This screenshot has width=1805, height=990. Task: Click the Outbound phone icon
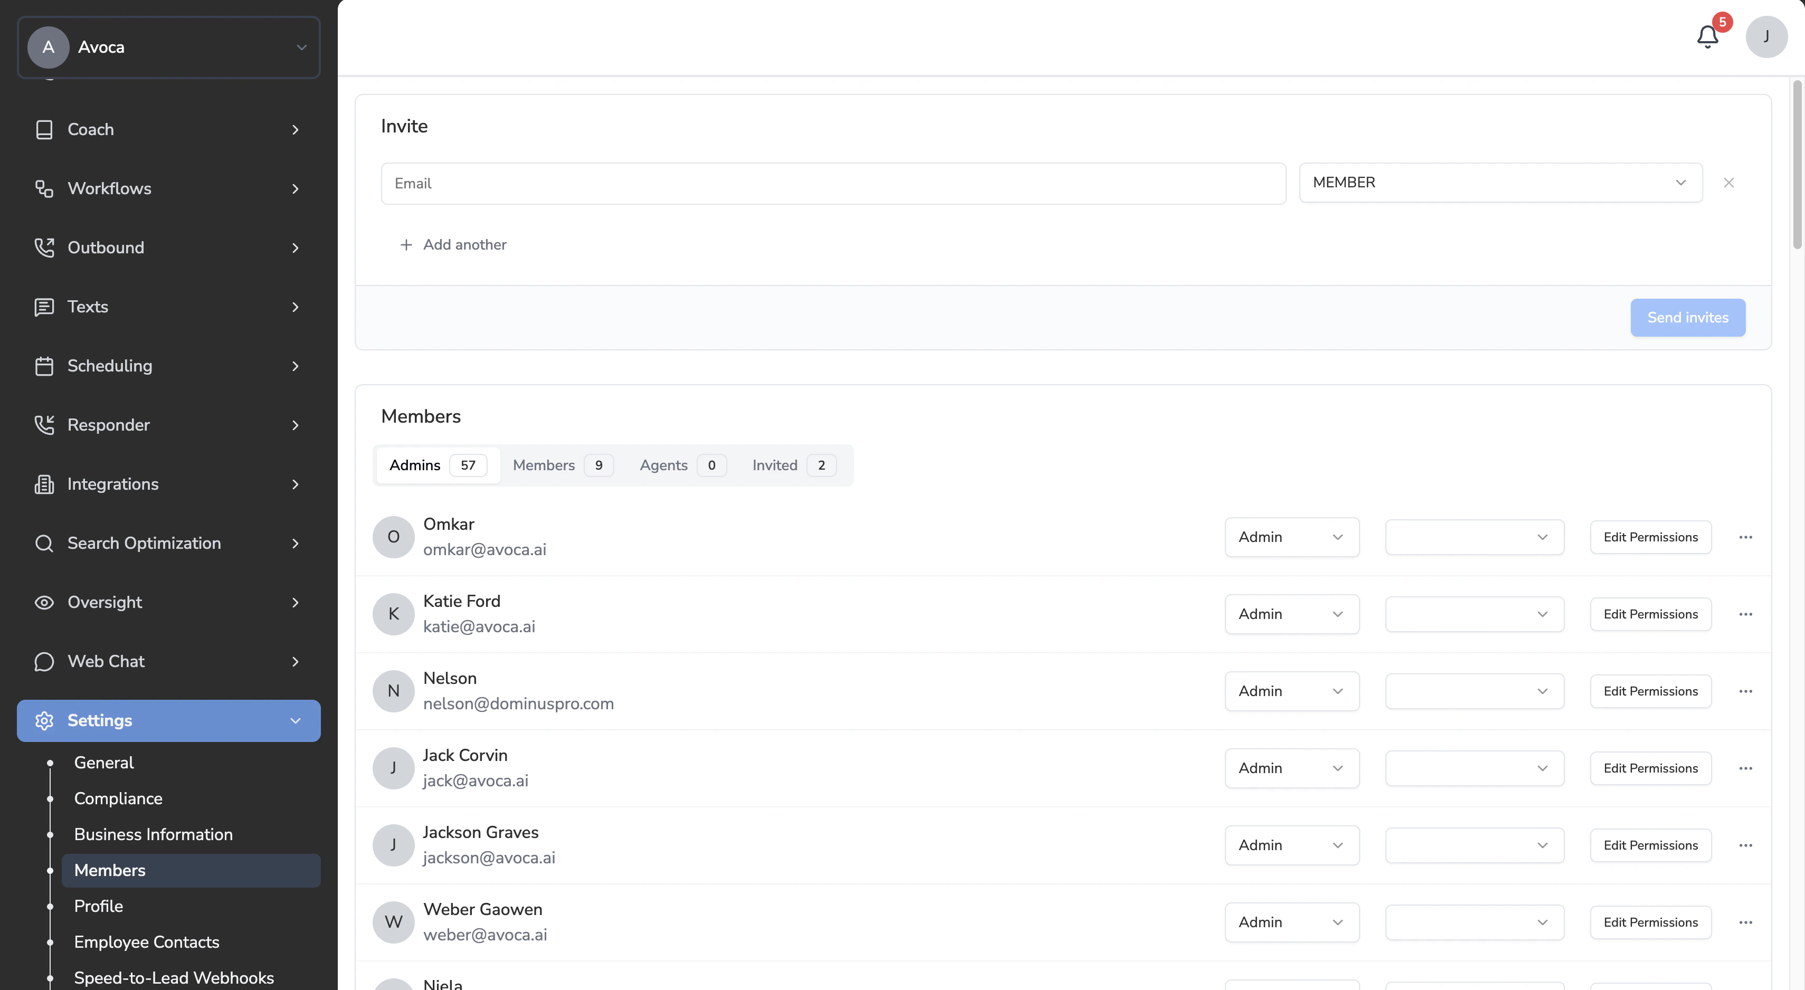44,248
